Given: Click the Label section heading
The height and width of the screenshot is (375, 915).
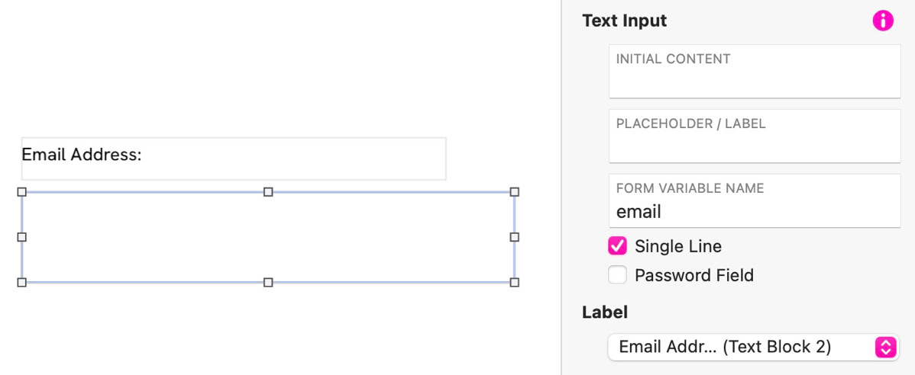Looking at the screenshot, I should pos(605,312).
